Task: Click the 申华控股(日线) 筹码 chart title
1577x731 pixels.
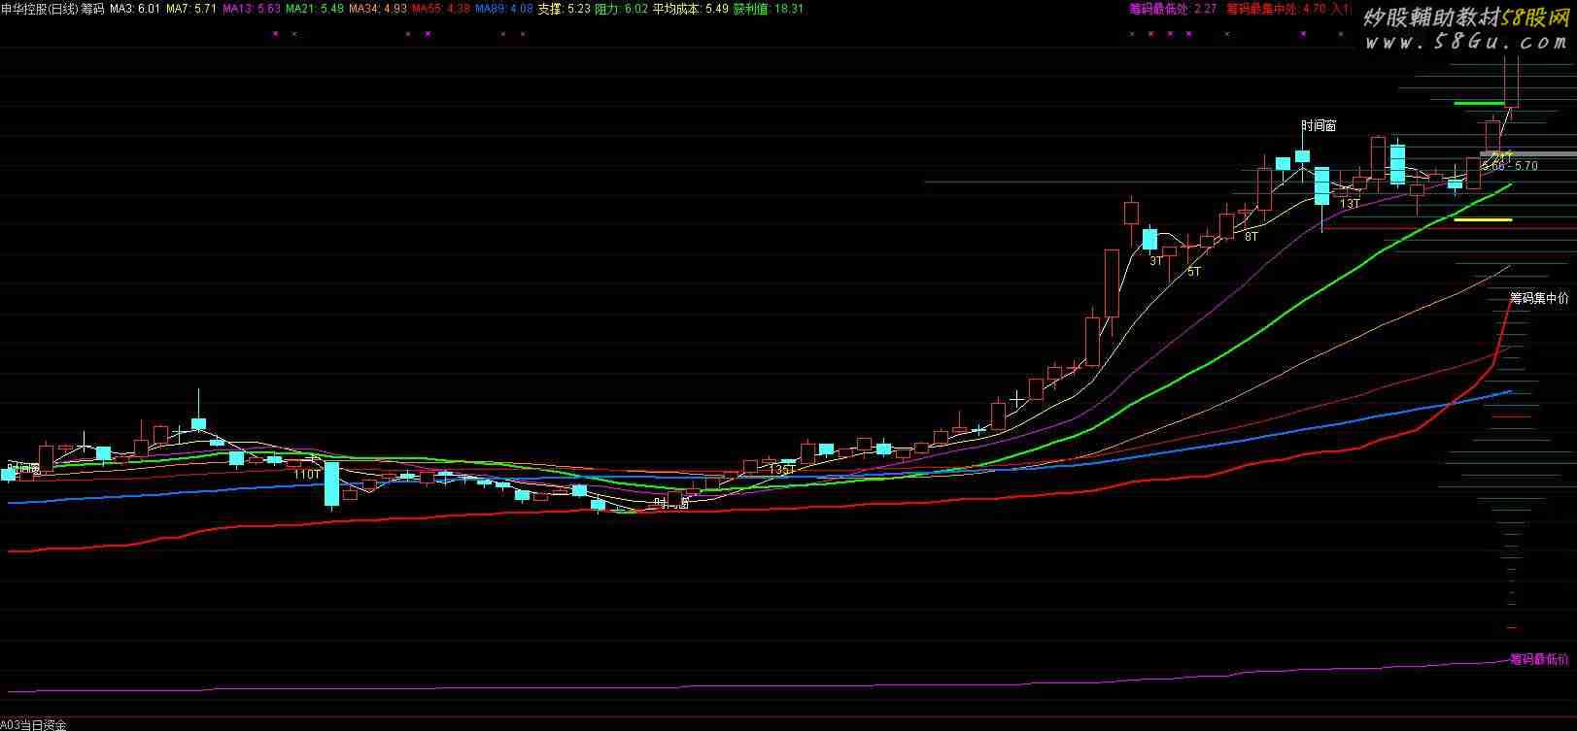Action: pos(52,9)
